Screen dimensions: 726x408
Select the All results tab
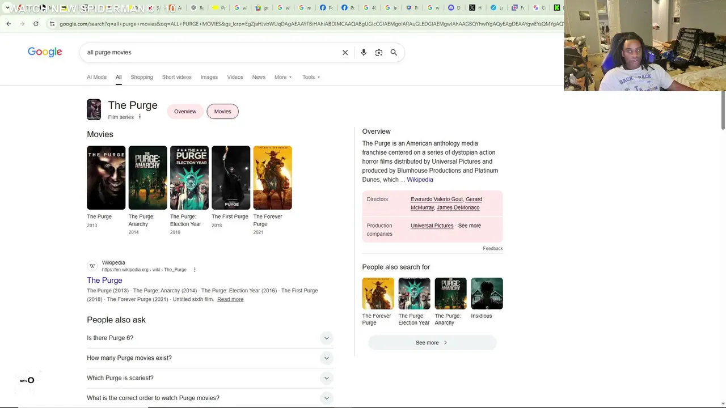[x=119, y=77]
